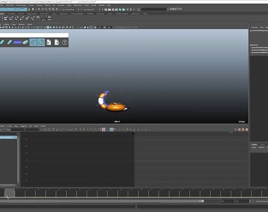Click the second joint shelf icon
The height and width of the screenshot is (212, 268).
tap(11, 18)
